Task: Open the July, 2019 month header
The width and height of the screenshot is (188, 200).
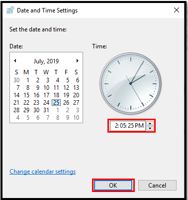Action: 46,61
